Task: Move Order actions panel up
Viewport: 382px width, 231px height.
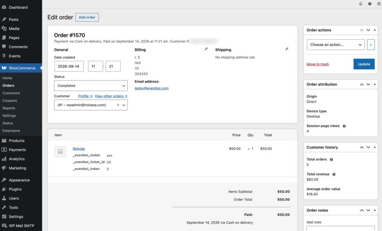Action: tap(362, 30)
